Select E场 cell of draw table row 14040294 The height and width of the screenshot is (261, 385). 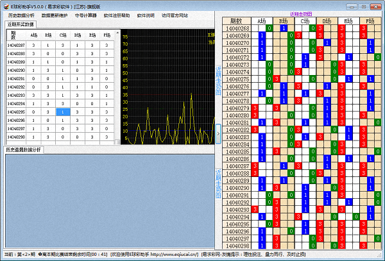click(x=92, y=103)
